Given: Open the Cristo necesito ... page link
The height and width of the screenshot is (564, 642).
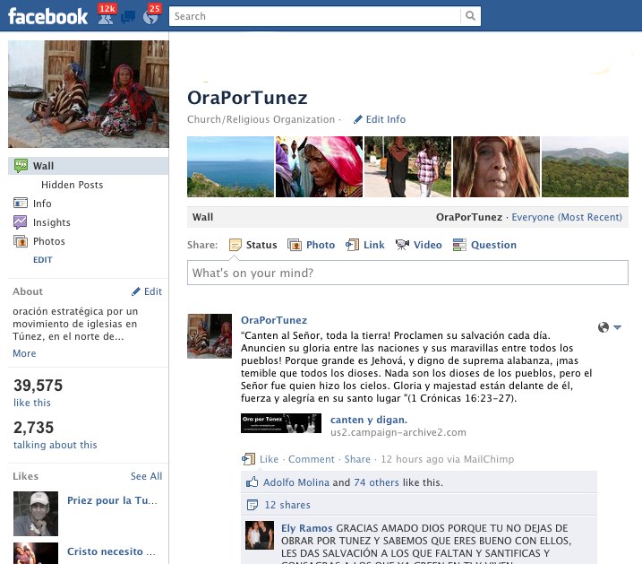Looking at the screenshot, I should pyautogui.click(x=111, y=551).
